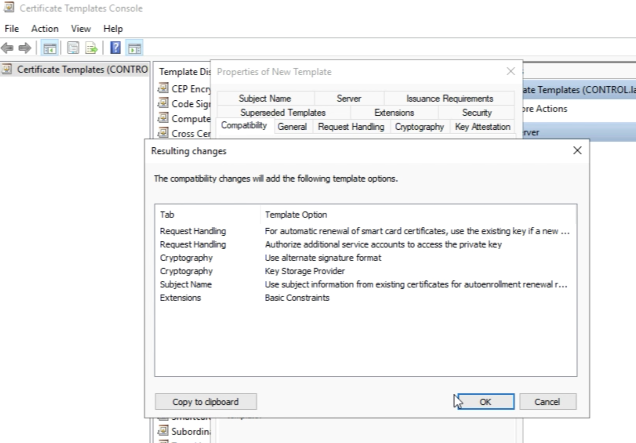Viewport: 636px width, 443px height.
Task: Click the Forward arrow in toolbar
Action: (x=25, y=48)
